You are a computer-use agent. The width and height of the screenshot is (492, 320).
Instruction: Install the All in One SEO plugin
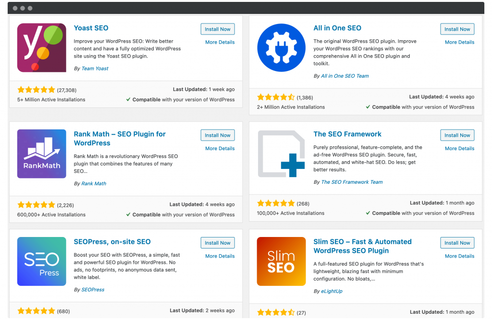pos(457,29)
